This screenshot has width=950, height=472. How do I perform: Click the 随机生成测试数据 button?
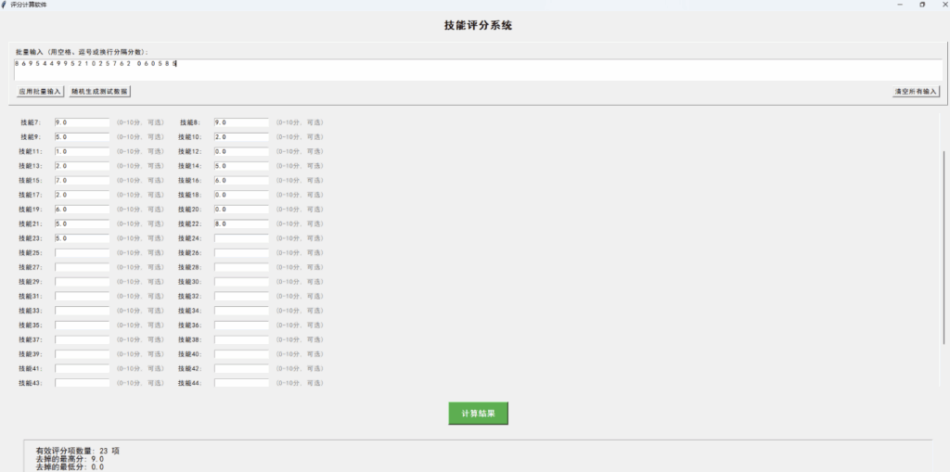point(99,92)
